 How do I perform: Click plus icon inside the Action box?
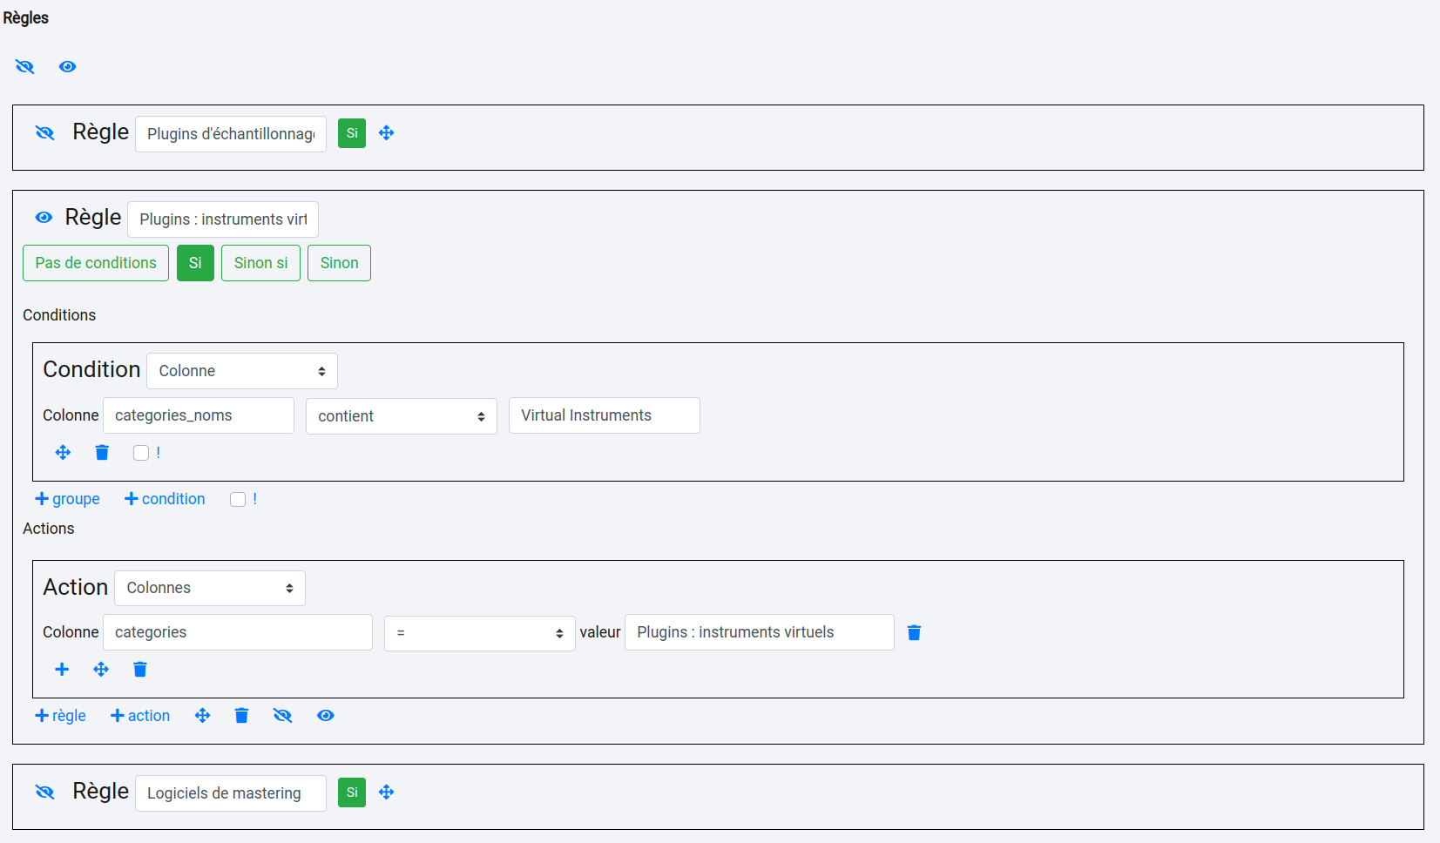pyautogui.click(x=62, y=669)
